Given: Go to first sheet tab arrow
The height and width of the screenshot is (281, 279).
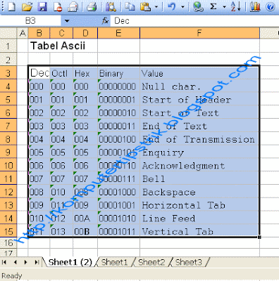Looking at the screenshot, I should click(x=4, y=262).
